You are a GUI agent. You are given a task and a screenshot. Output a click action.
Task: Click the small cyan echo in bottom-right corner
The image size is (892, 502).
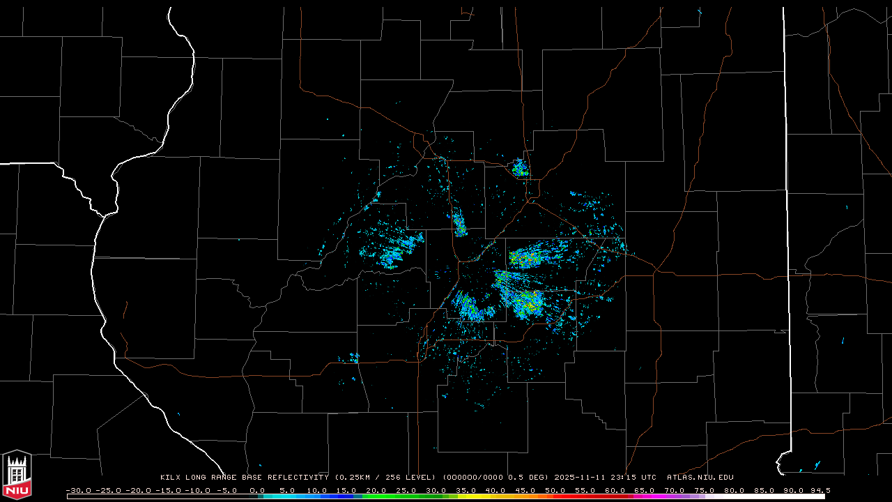tap(816, 464)
